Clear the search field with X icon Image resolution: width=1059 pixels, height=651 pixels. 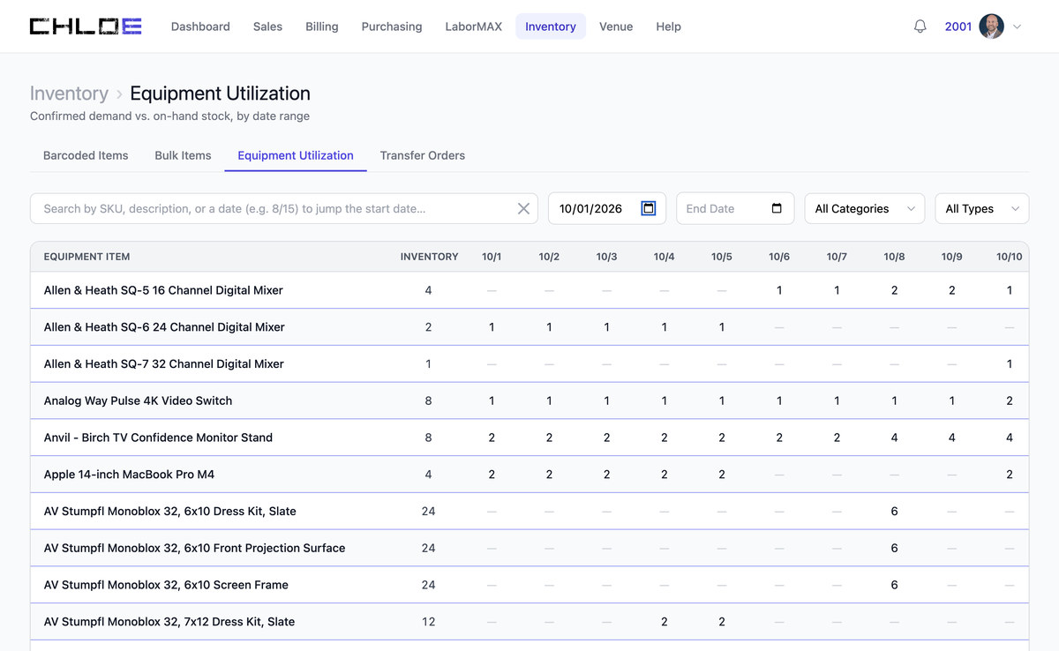(x=523, y=209)
